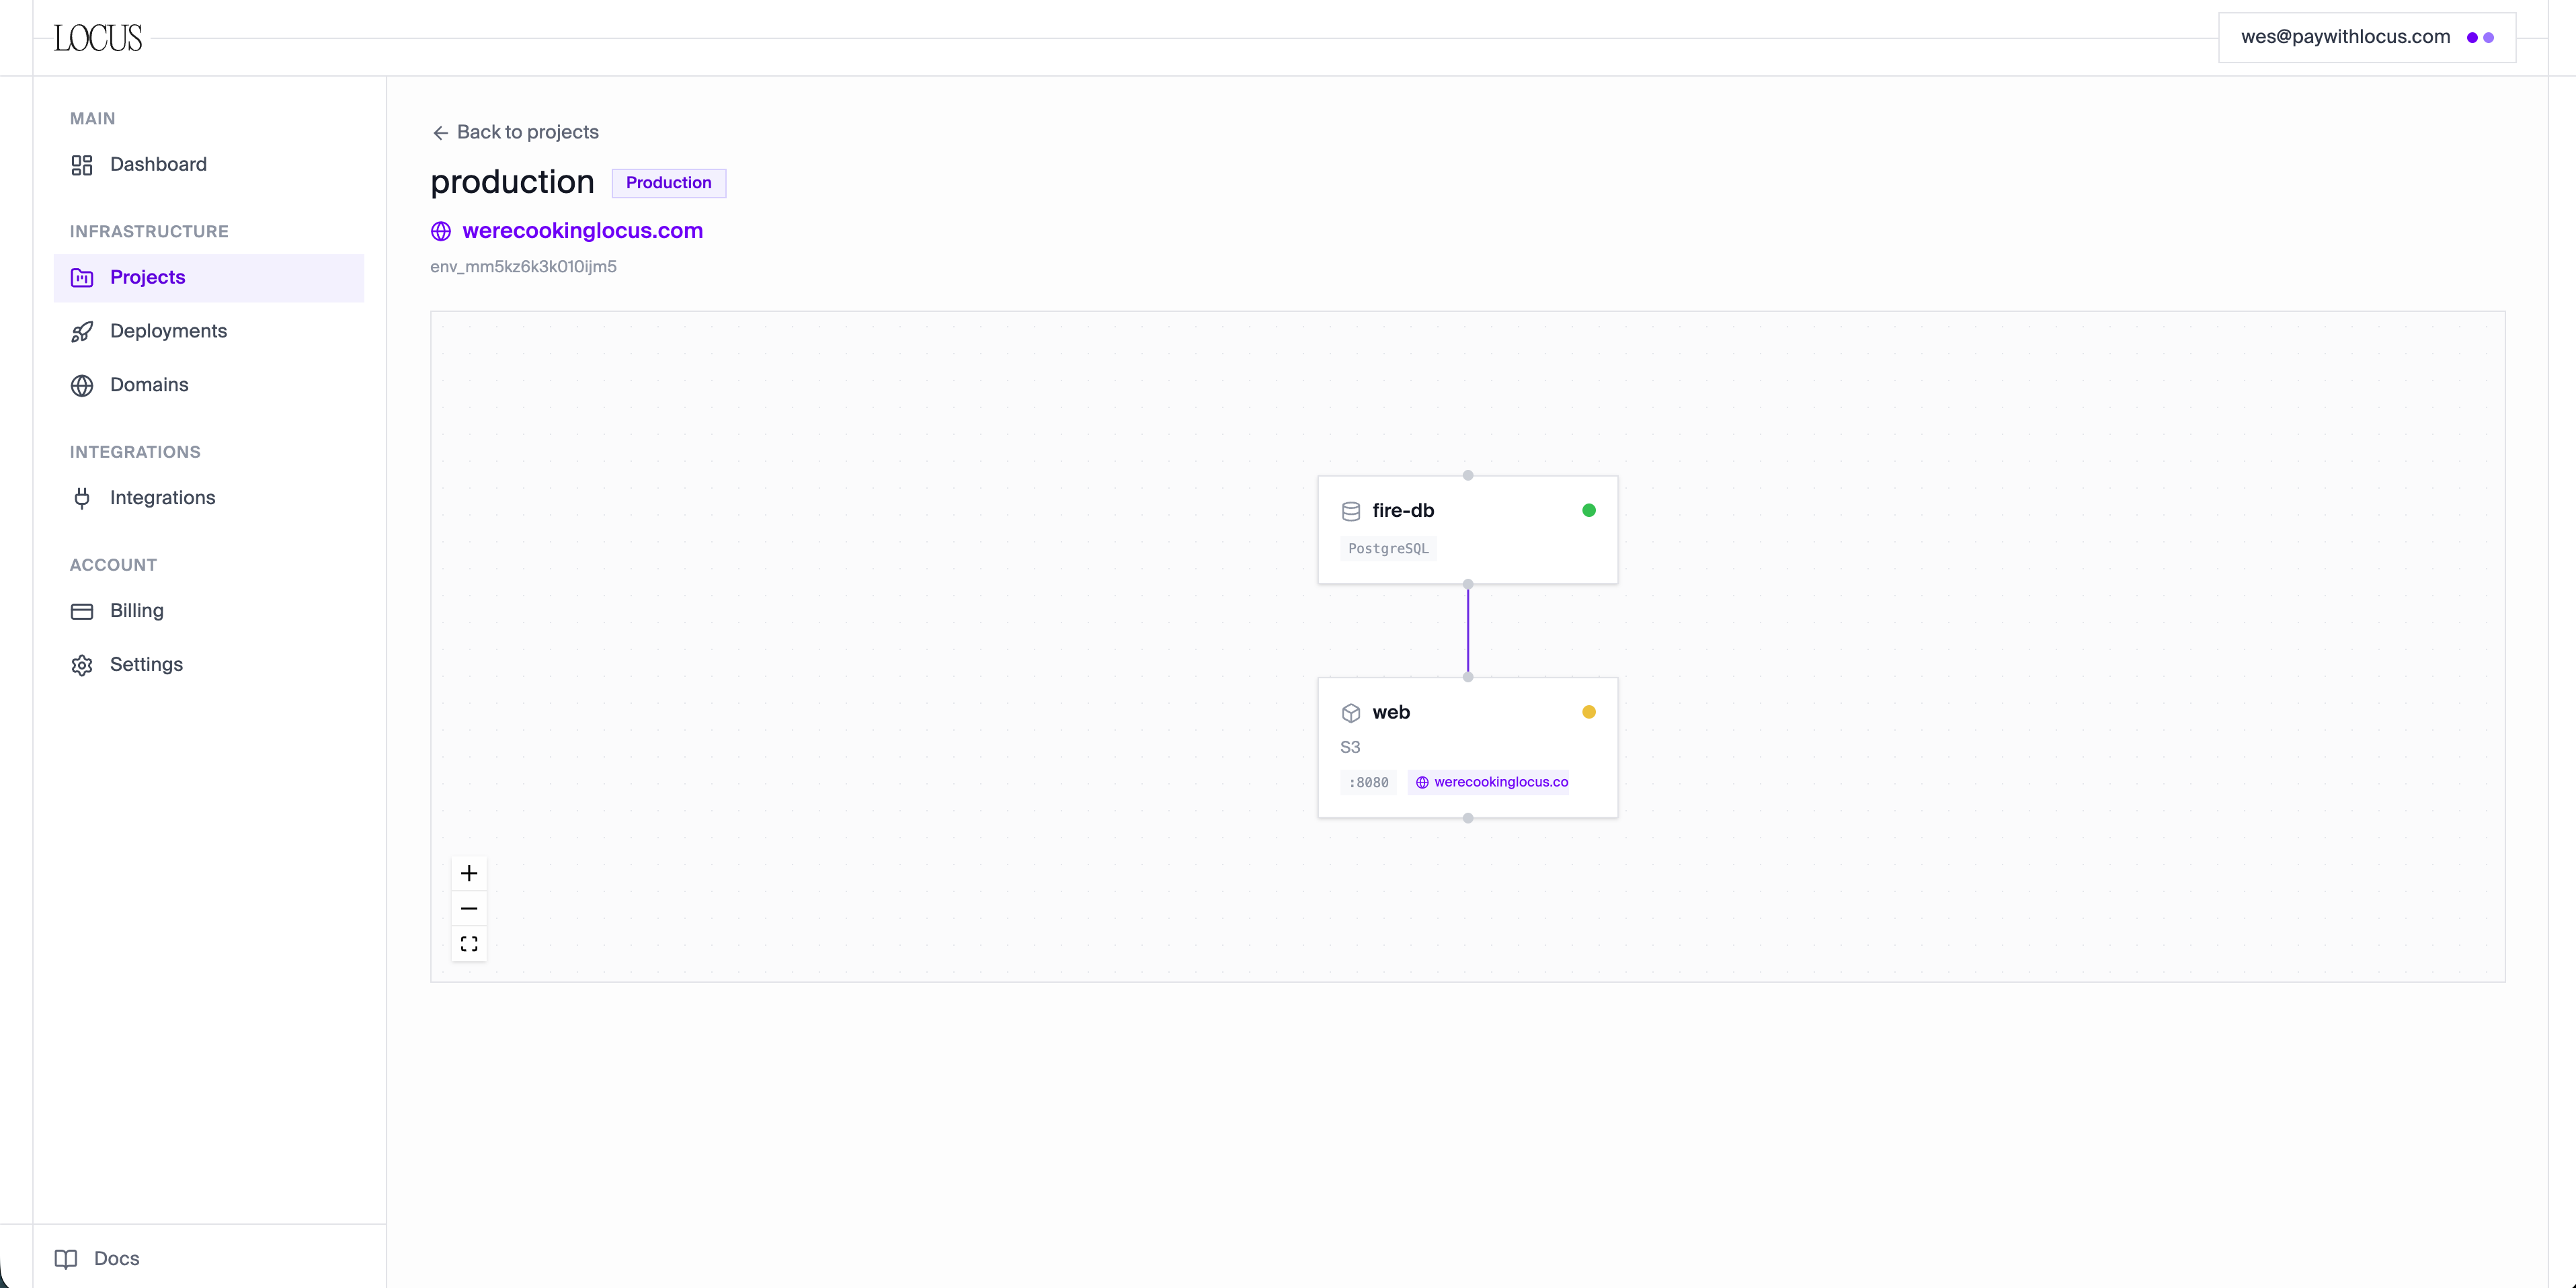Viewport: 2576px width, 1288px height.
Task: Click the zoom out minus button
Action: click(469, 908)
